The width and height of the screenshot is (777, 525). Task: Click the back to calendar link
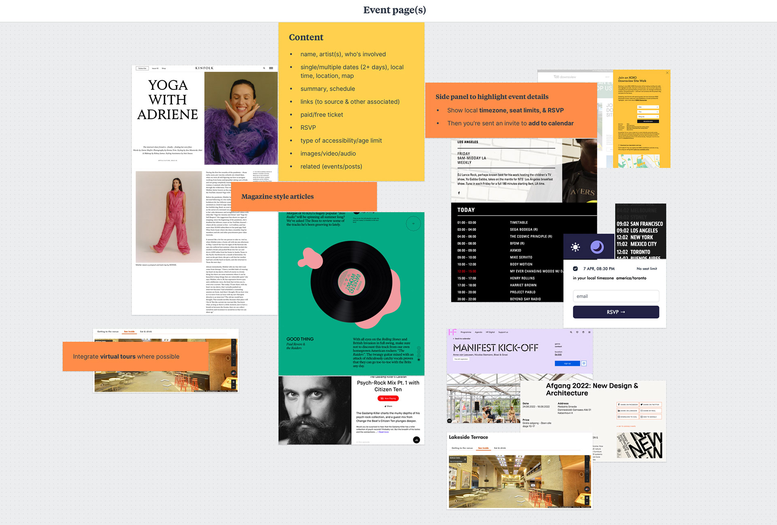click(x=462, y=339)
